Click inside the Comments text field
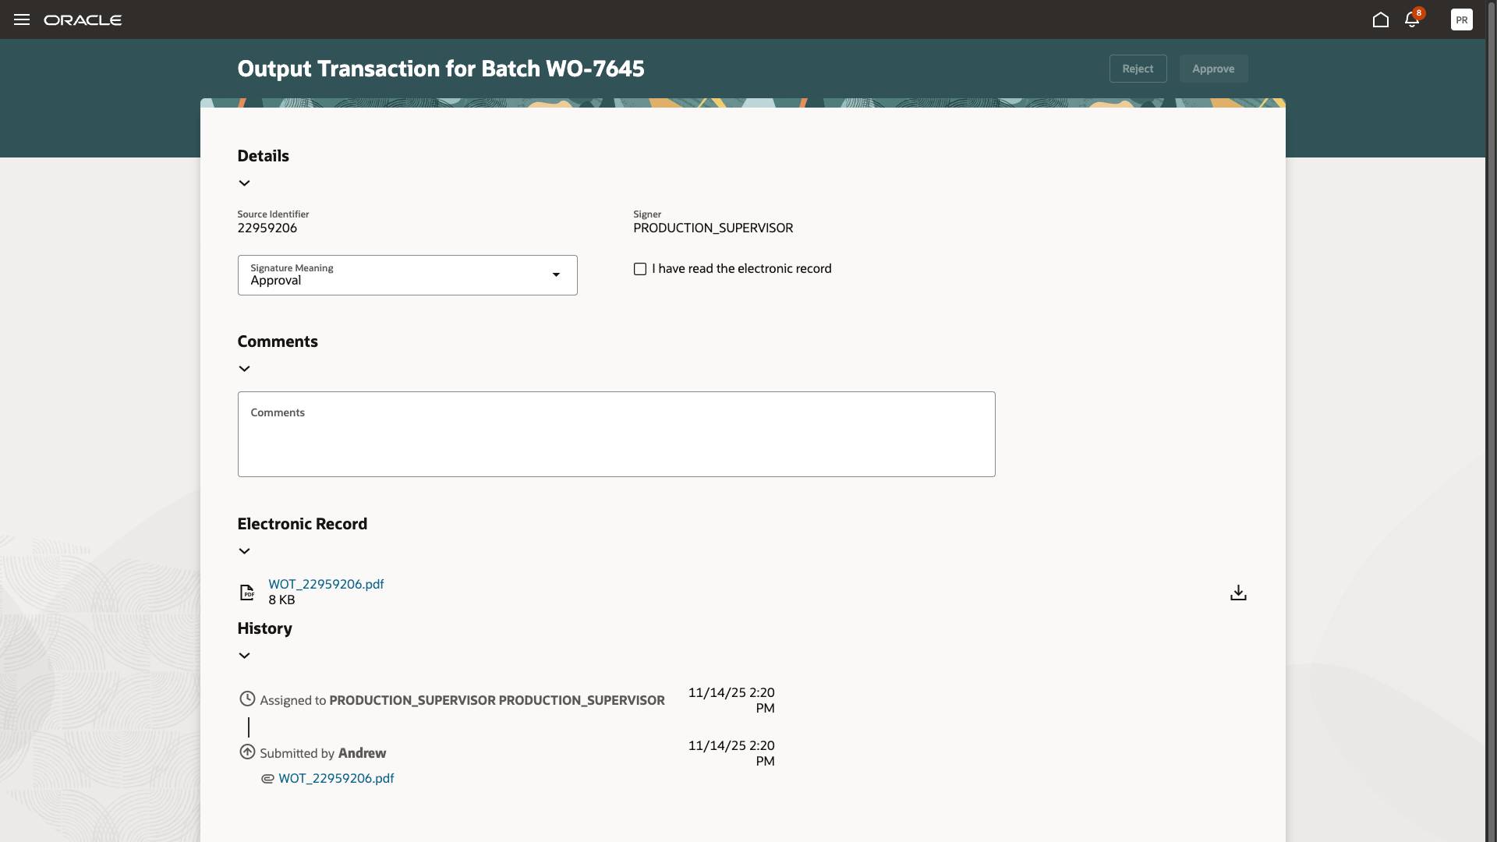 tap(616, 433)
